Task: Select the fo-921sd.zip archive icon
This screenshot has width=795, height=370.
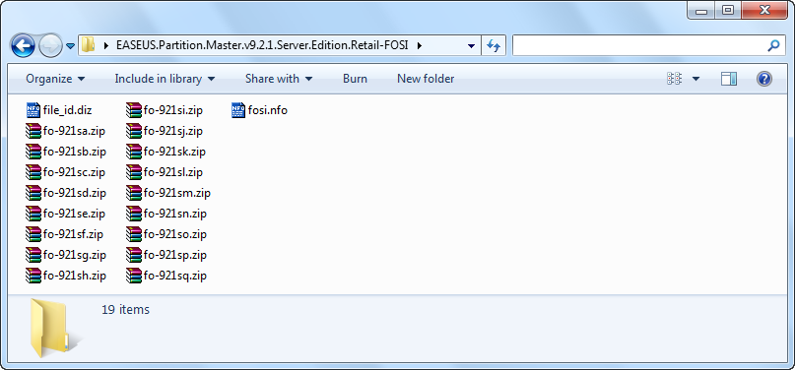Action: (33, 193)
